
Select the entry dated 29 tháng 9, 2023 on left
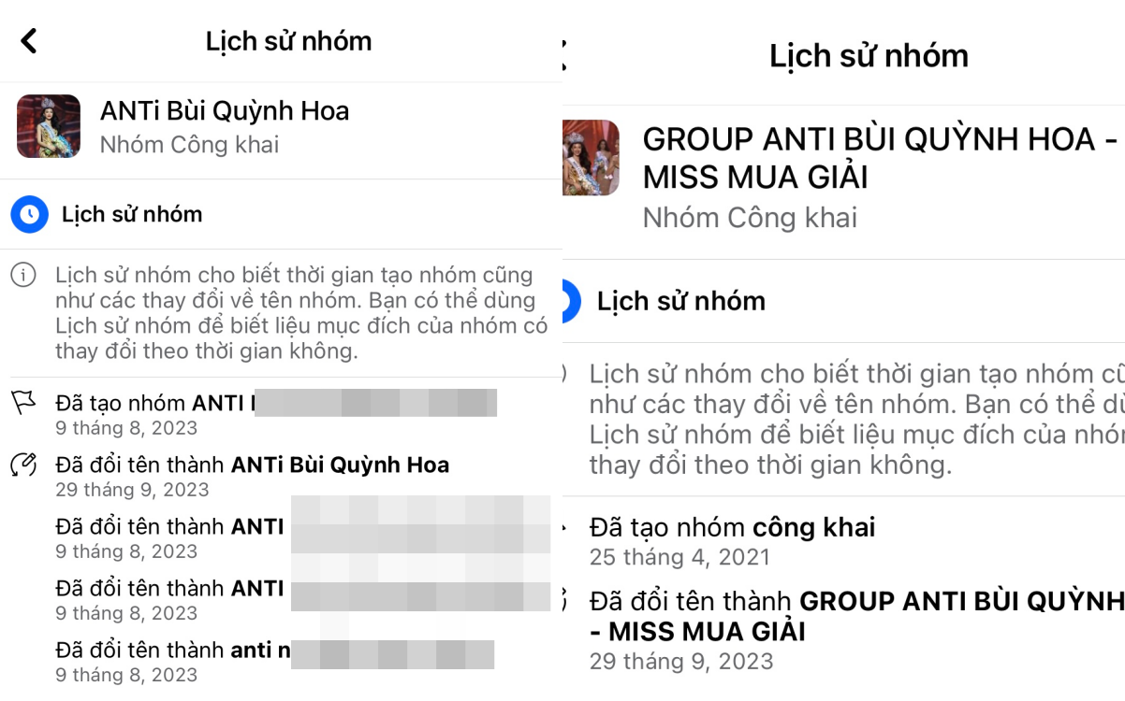pos(253,476)
